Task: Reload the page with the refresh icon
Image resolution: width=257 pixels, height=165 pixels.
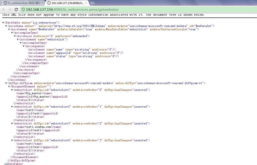Action: (x=16, y=10)
